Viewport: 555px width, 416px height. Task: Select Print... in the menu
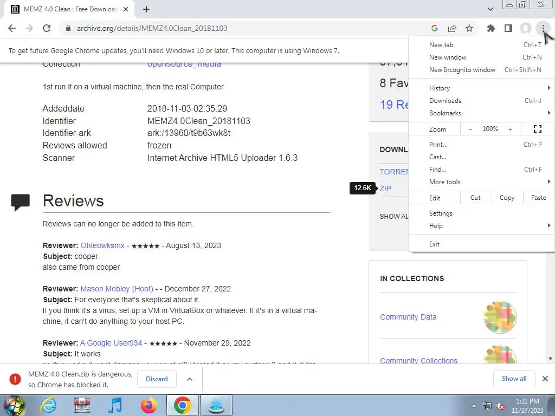[x=481, y=144]
